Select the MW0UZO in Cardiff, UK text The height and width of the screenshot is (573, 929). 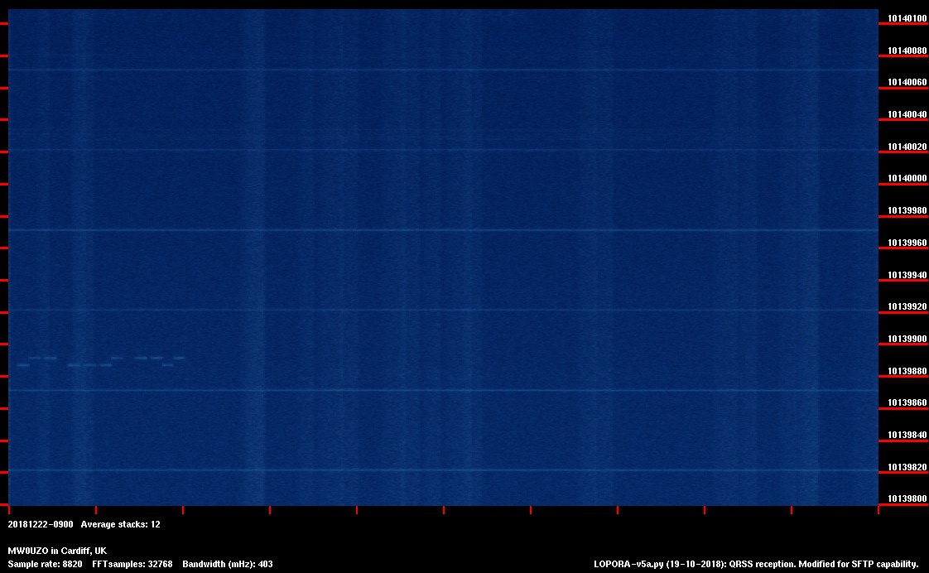pos(57,551)
